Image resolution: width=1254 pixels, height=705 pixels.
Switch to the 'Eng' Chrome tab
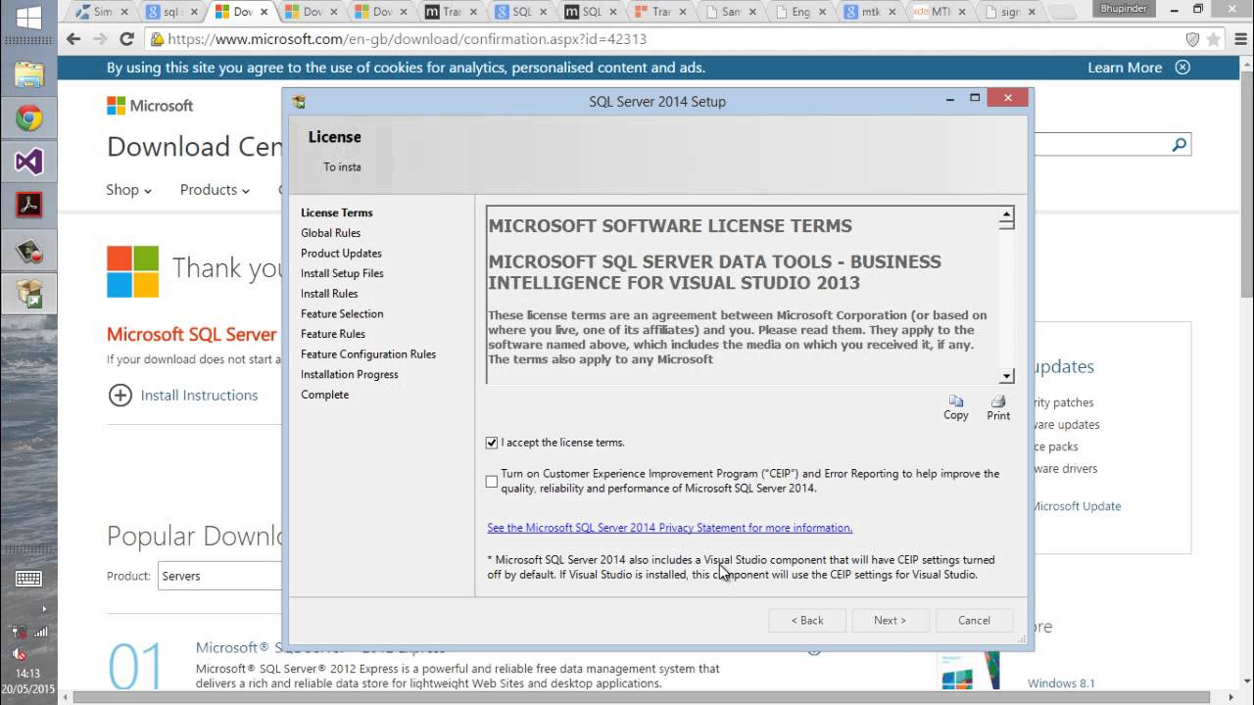pos(799,12)
